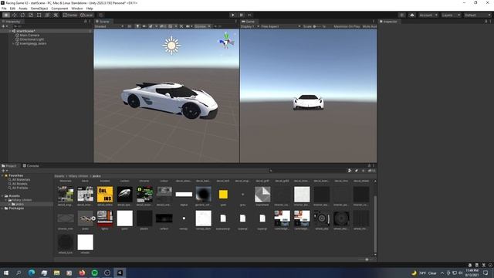Adjust the Game view Scale slider

(x=316, y=26)
